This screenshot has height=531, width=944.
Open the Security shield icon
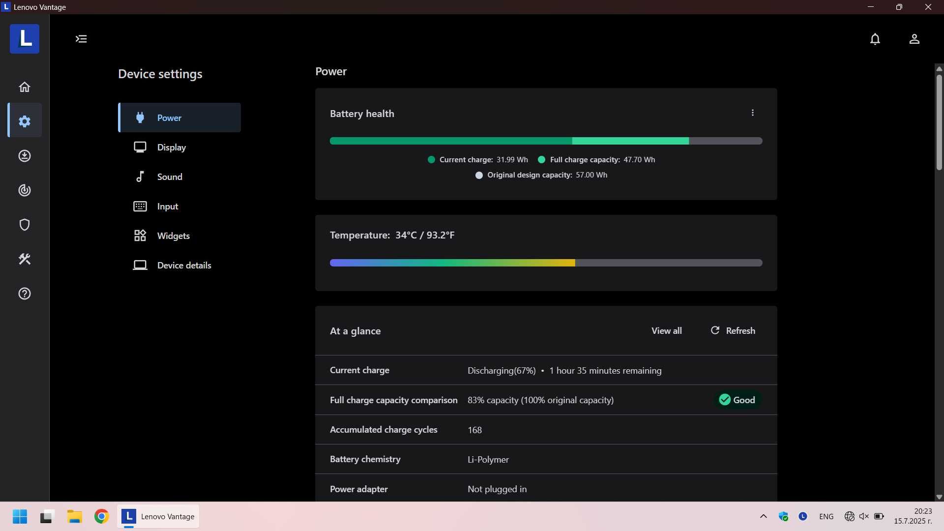25,225
